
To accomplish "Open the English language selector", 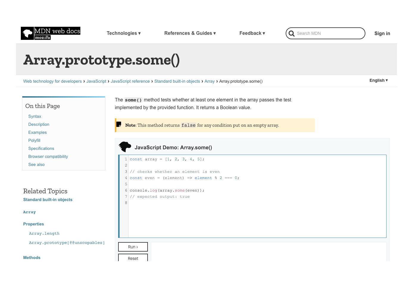I will [379, 80].
